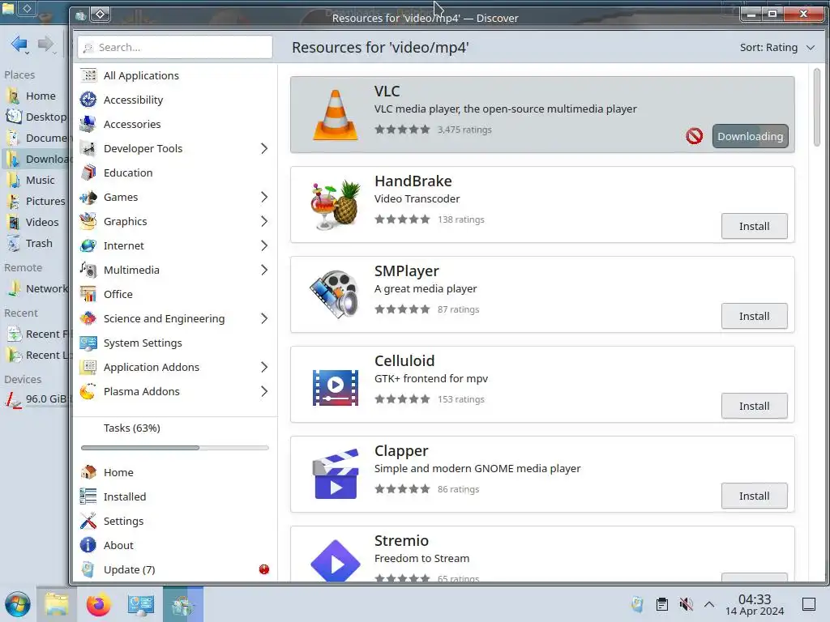Click the Clapper app icon
Screen dimensions: 830x622
click(x=336, y=475)
